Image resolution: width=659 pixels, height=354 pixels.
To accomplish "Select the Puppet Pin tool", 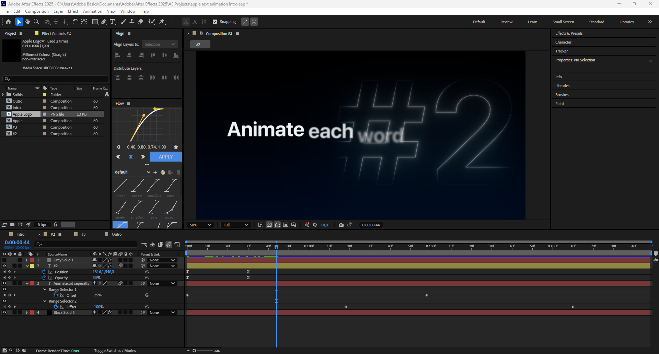I will pos(162,22).
